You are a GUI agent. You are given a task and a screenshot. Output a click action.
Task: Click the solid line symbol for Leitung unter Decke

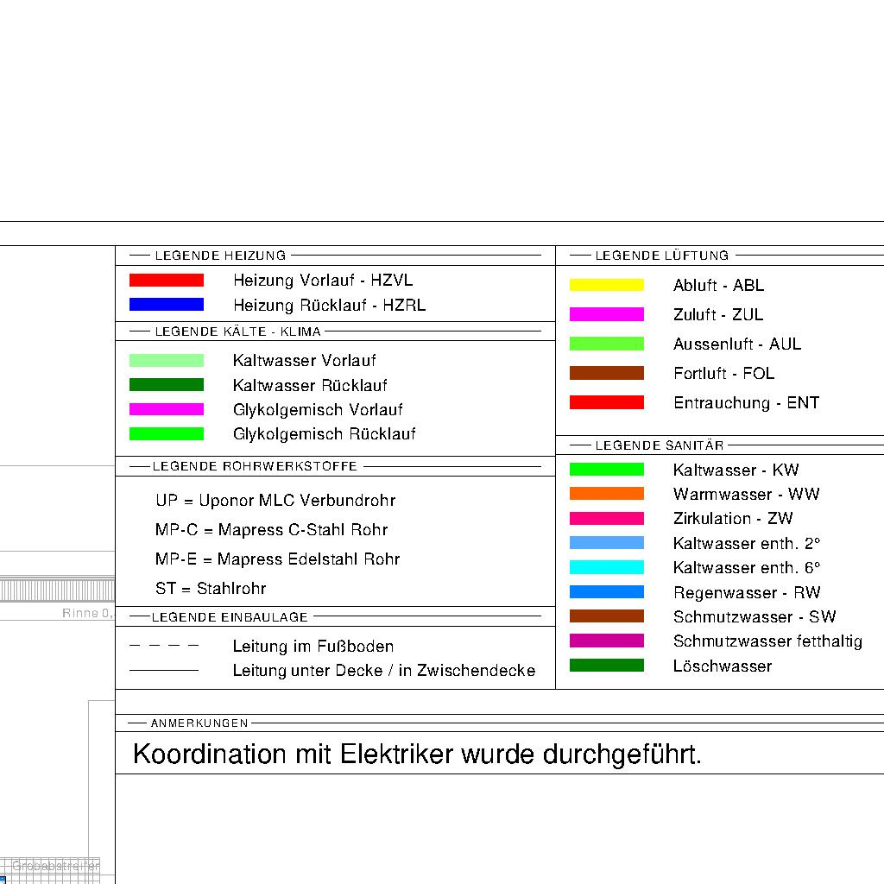click(164, 670)
